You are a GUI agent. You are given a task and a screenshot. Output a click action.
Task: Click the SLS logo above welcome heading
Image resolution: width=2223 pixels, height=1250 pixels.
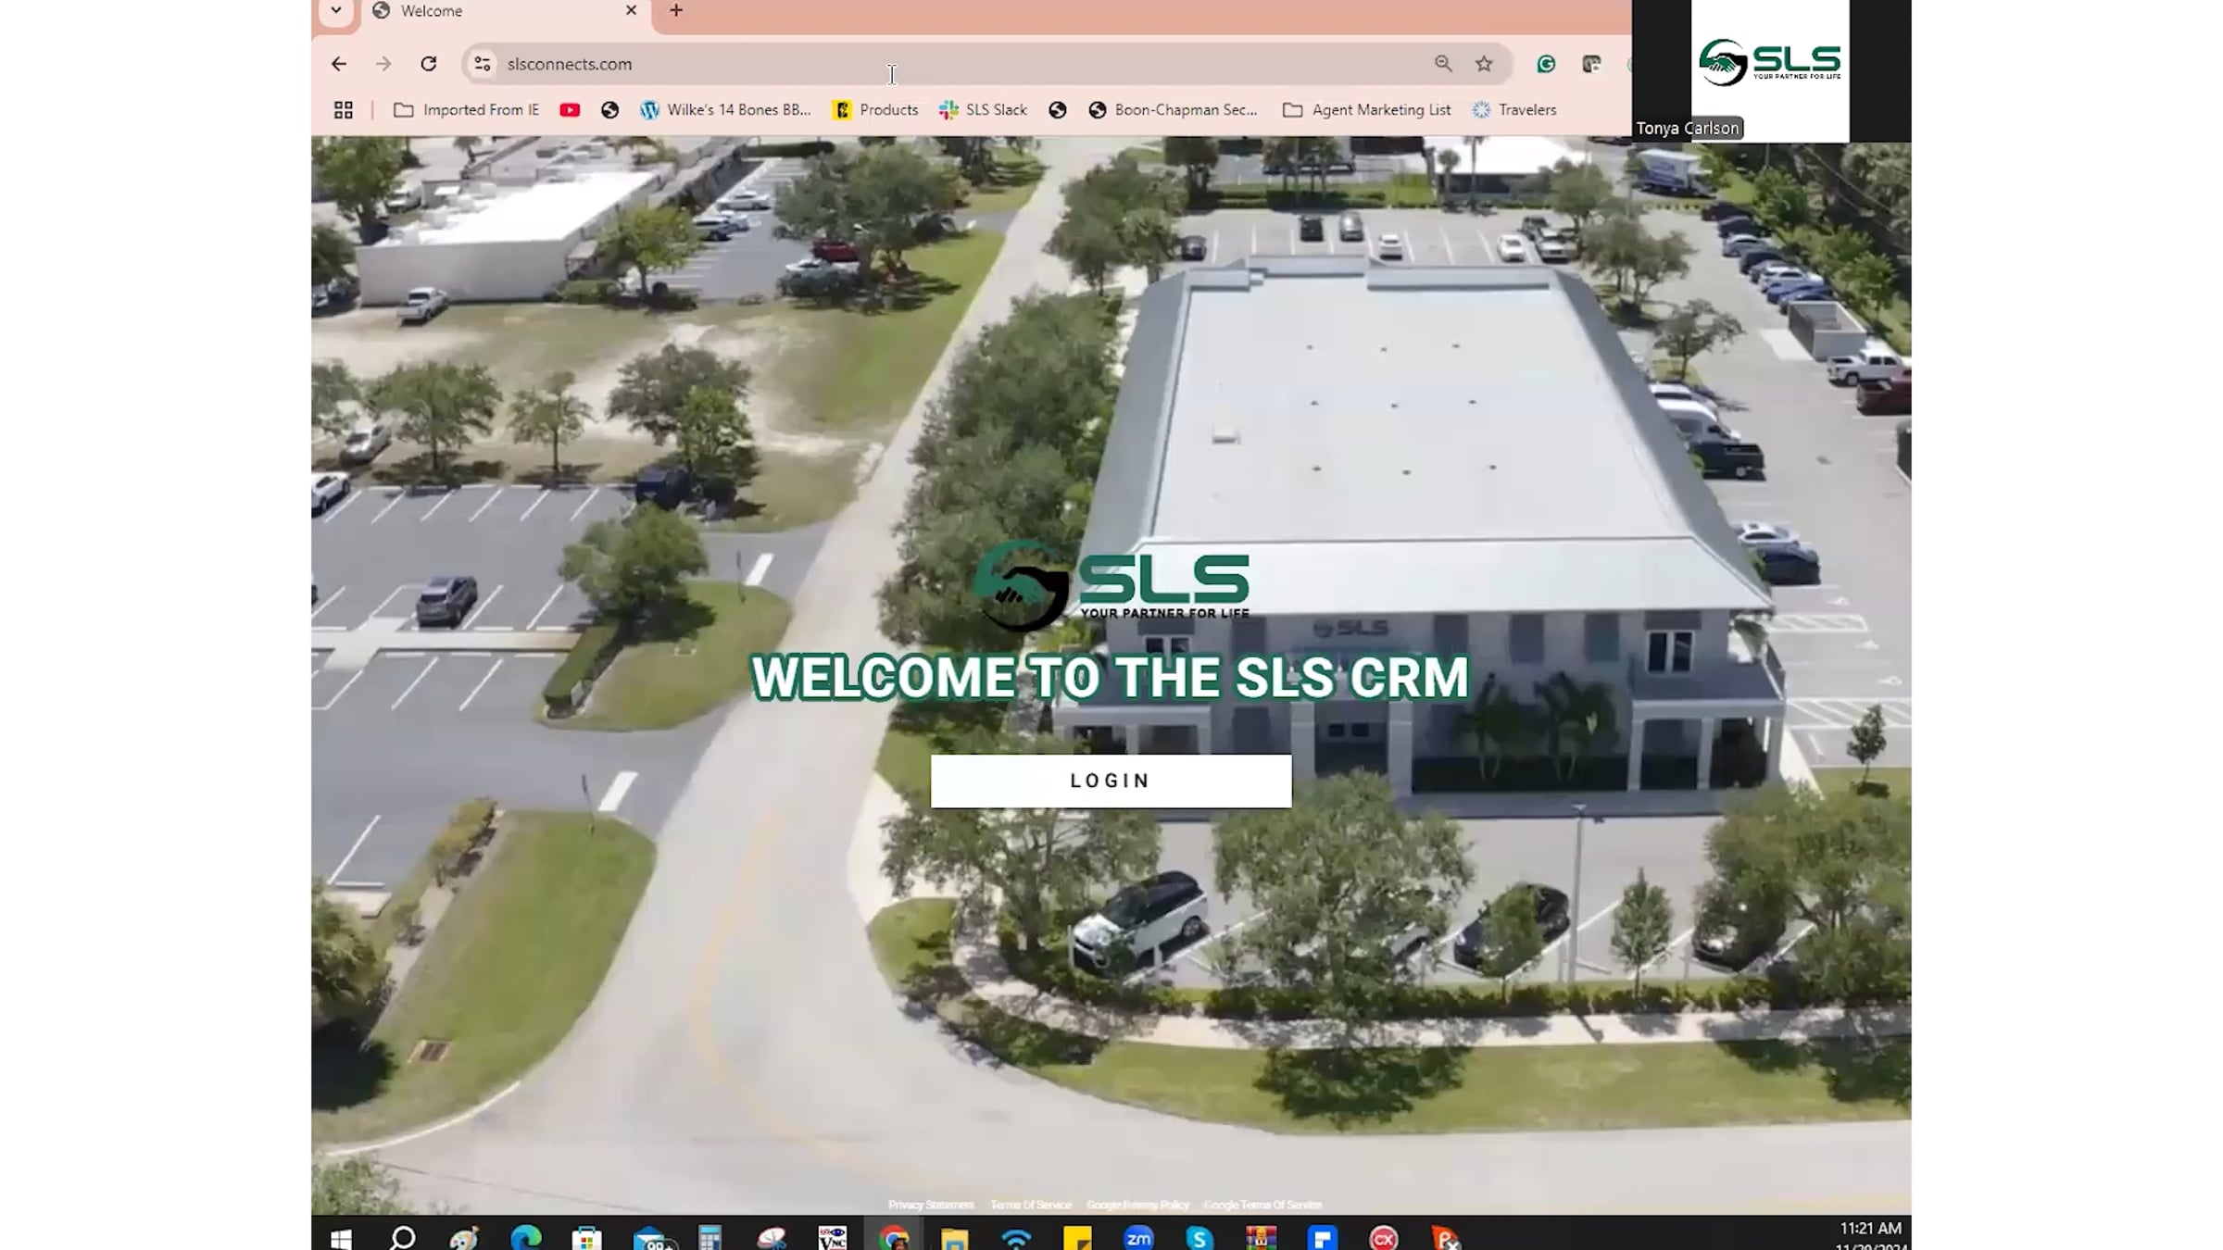(x=1111, y=586)
